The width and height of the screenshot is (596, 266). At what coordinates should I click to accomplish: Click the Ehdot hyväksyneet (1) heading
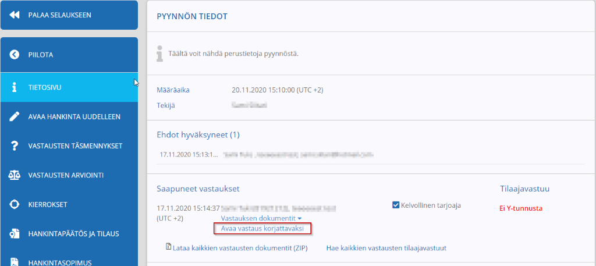198,134
